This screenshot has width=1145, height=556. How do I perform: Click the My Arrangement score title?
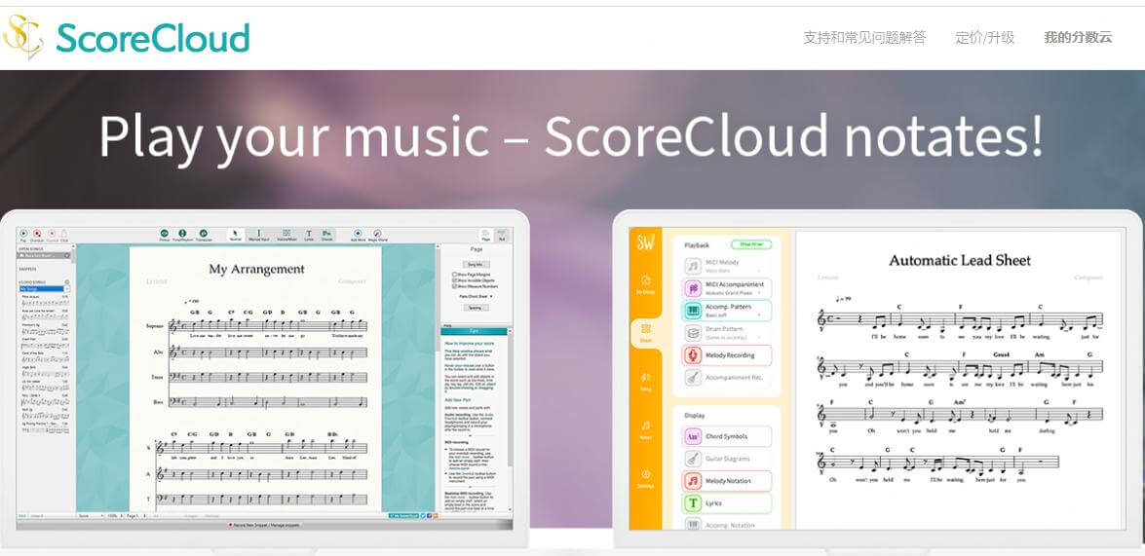256,270
